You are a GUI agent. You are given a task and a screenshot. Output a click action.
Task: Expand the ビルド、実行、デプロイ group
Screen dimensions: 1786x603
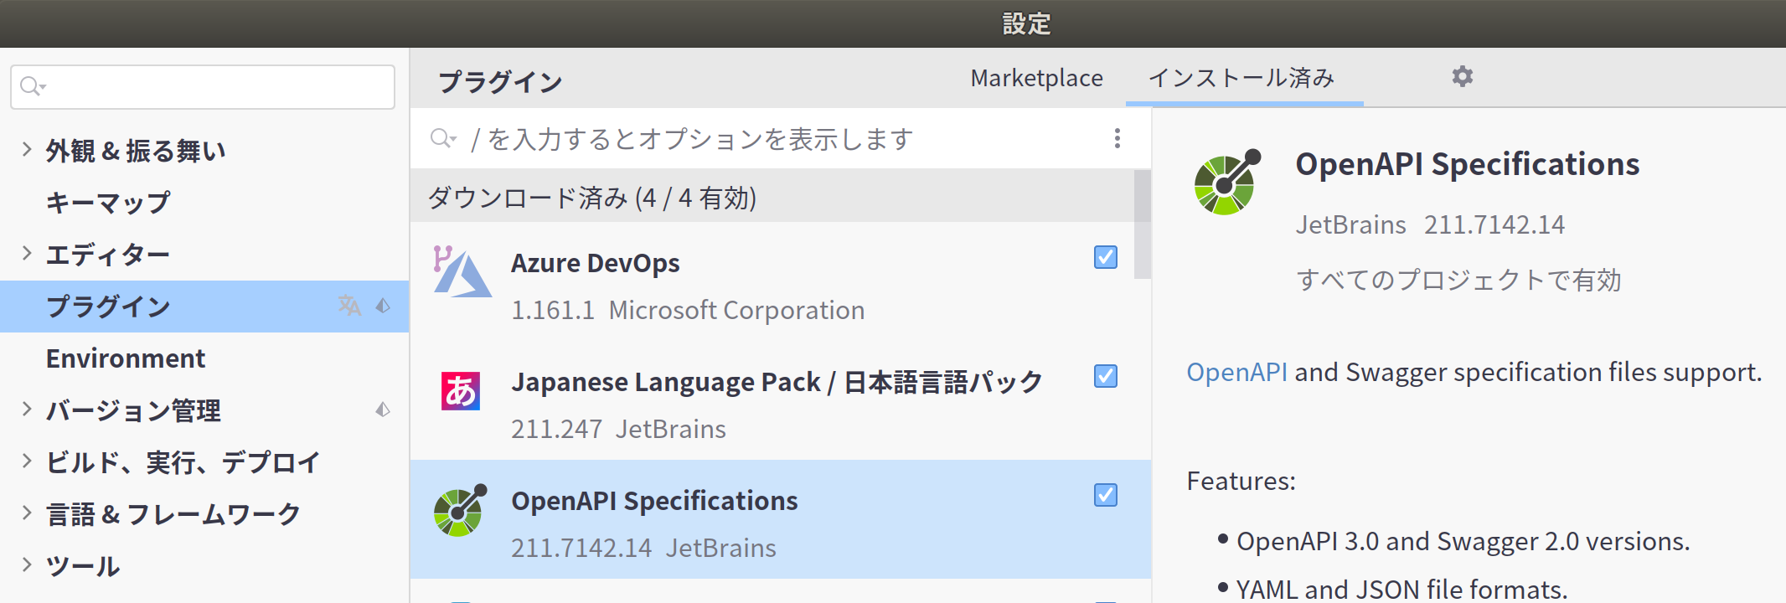click(27, 461)
